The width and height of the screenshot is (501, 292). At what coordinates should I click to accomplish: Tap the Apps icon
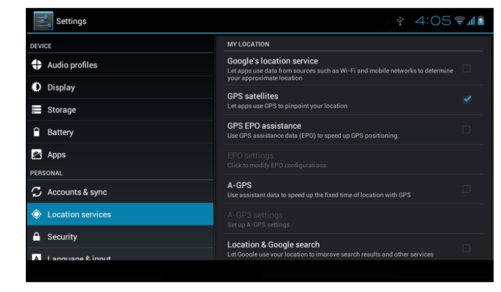[36, 154]
